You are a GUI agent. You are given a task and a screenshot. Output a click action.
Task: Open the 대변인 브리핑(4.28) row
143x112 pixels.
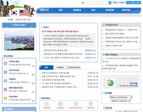[x=114, y=46]
